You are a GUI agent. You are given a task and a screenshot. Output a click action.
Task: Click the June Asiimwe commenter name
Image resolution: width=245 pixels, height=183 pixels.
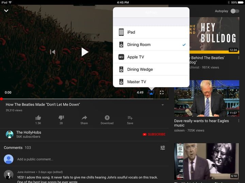pyautogui.click(x=26, y=172)
